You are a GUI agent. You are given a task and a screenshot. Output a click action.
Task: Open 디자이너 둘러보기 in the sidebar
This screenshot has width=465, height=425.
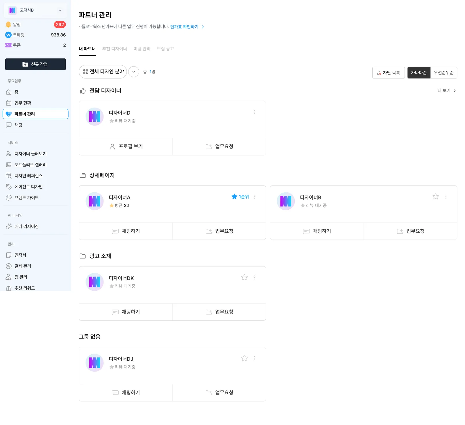[35, 154]
